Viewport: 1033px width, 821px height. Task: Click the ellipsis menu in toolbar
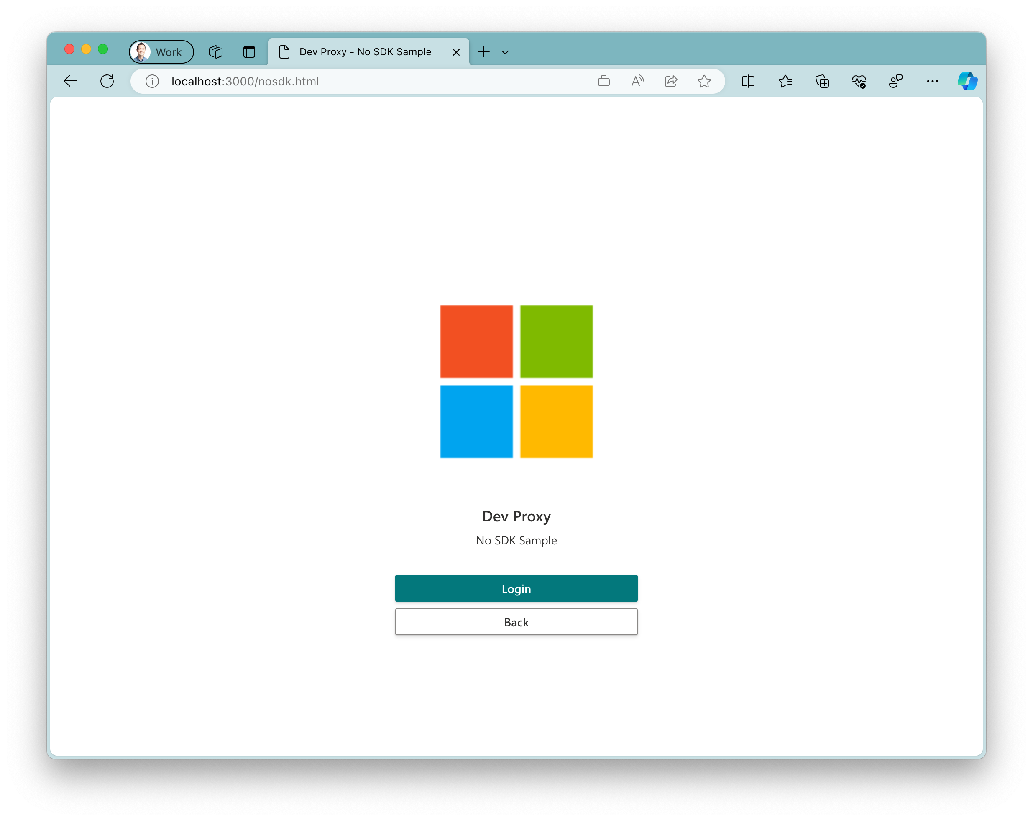click(932, 80)
